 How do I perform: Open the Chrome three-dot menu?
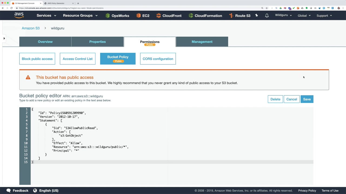pyautogui.click(x=343, y=8)
